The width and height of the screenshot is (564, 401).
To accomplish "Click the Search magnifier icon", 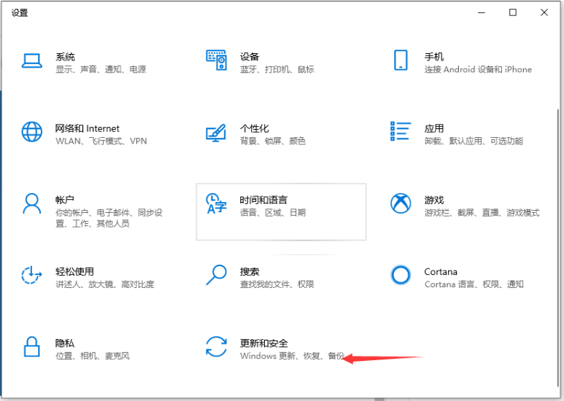I will [216, 275].
